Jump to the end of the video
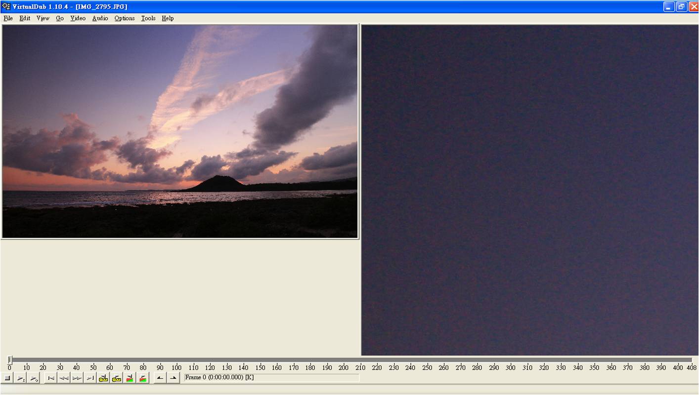 tap(90, 378)
